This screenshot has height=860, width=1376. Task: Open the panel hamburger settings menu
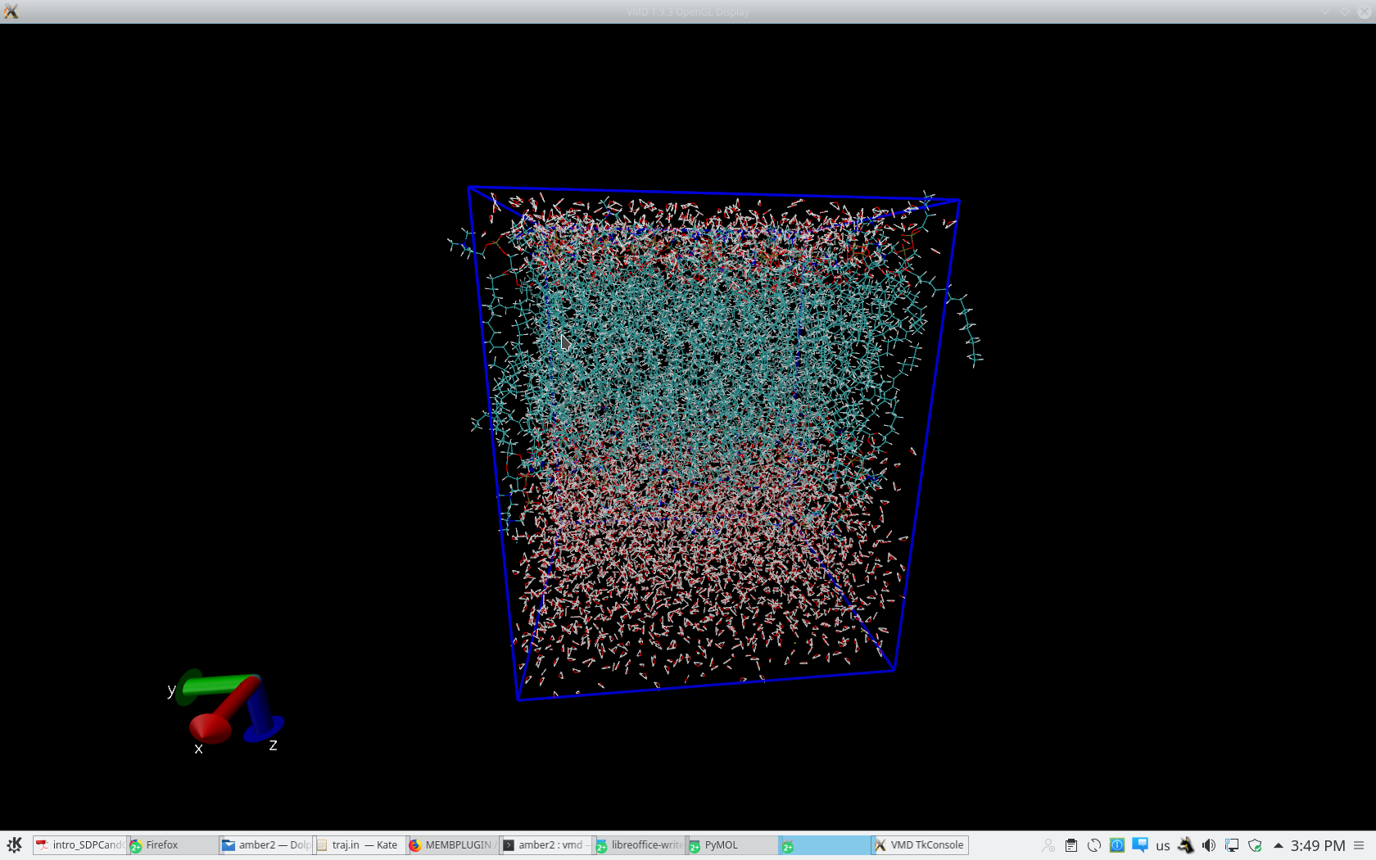click(x=1360, y=845)
